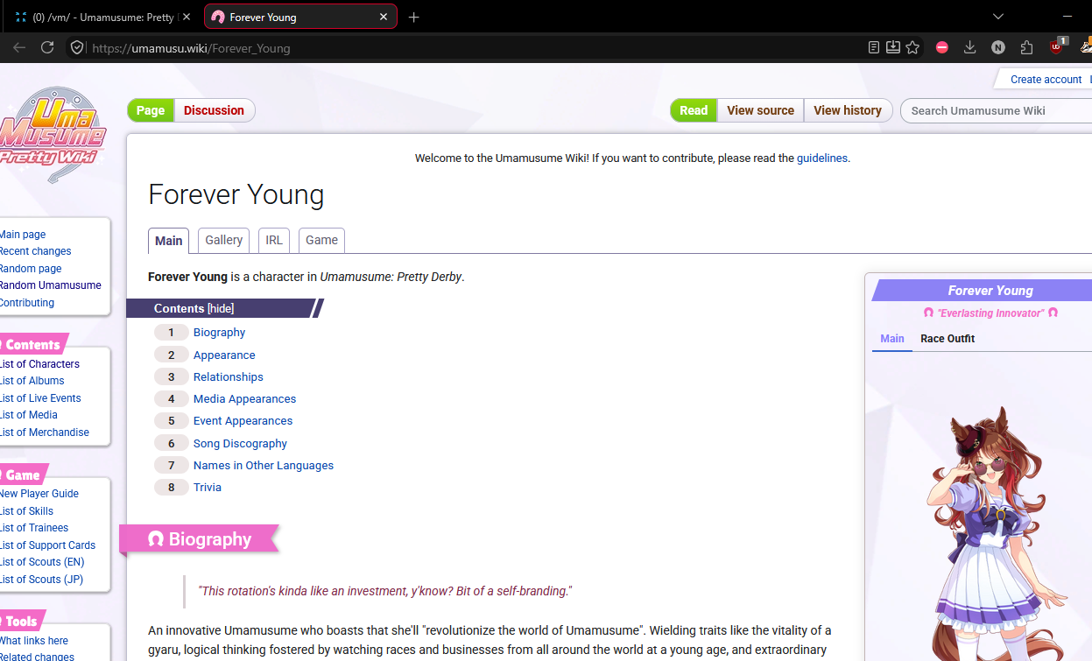Toggle reader view icon in address bar
The image size is (1092, 661).
[874, 47]
